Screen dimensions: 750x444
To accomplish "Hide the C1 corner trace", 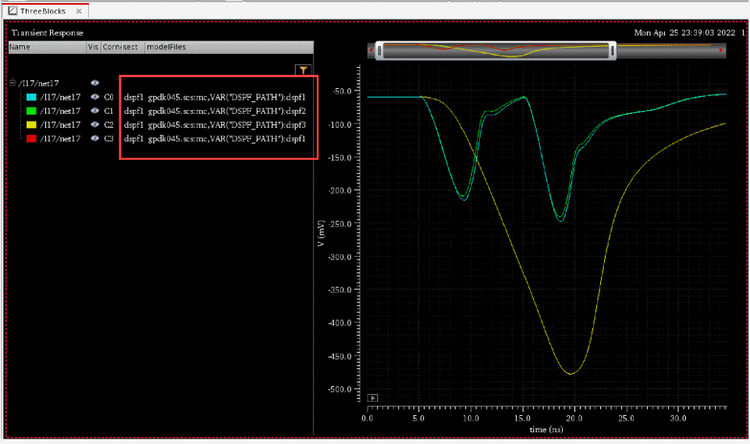I will pyautogui.click(x=95, y=111).
